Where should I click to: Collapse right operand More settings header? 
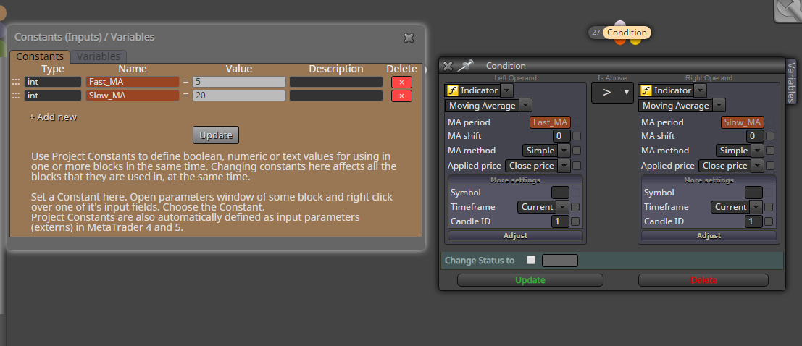pyautogui.click(x=709, y=180)
